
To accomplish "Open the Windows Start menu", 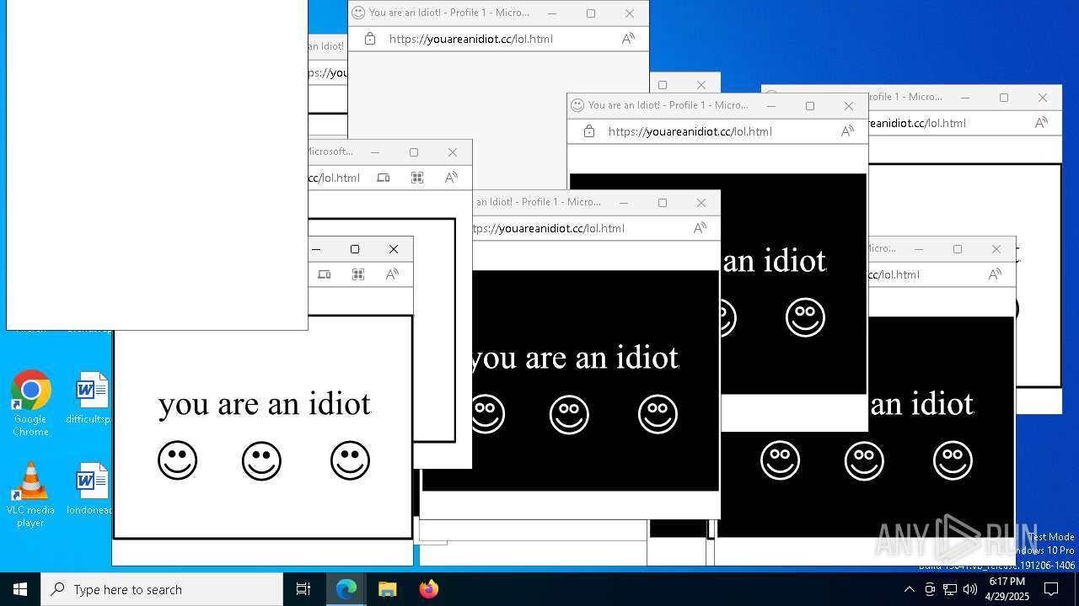I will tap(20, 589).
